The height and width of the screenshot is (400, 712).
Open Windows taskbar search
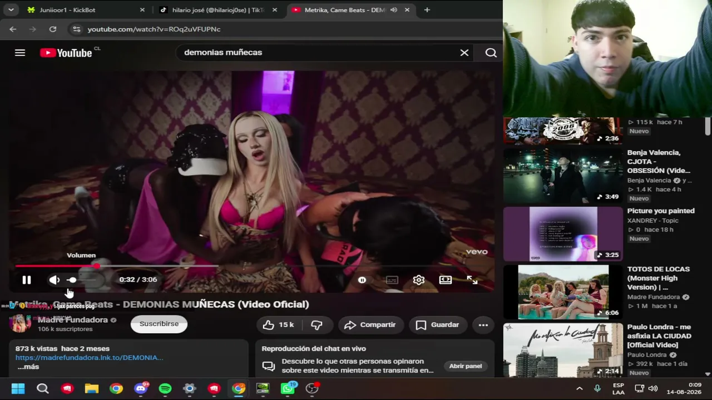42,388
